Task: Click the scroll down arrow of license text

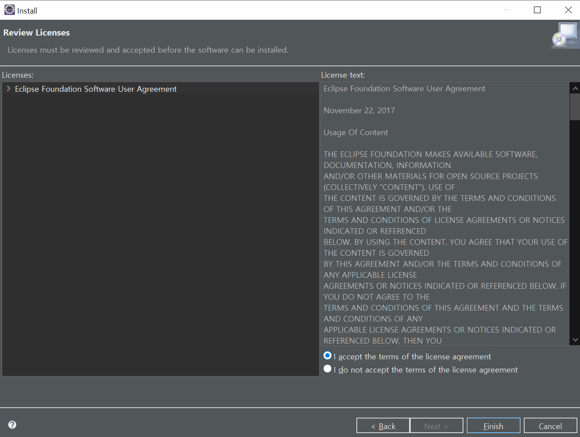Action: click(575, 340)
